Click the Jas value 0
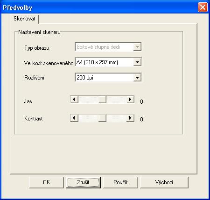The width and height of the screenshot is (210, 200). coord(141,102)
